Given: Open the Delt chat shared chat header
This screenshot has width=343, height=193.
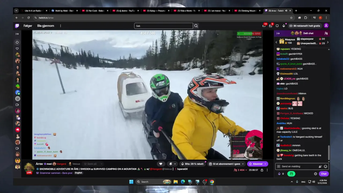Looking at the screenshot, I should click(308, 33).
